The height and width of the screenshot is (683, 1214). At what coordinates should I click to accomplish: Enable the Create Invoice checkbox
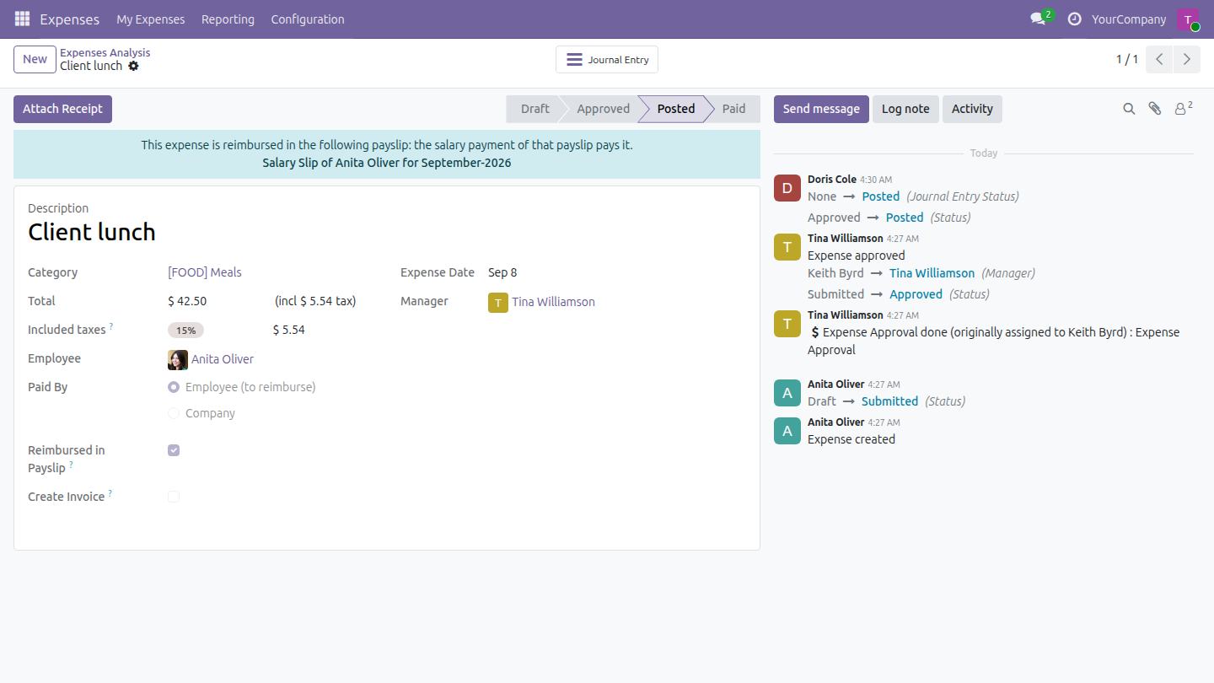click(174, 497)
